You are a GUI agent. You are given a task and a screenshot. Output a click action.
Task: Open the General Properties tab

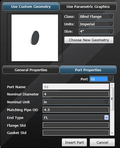tap(31, 70)
